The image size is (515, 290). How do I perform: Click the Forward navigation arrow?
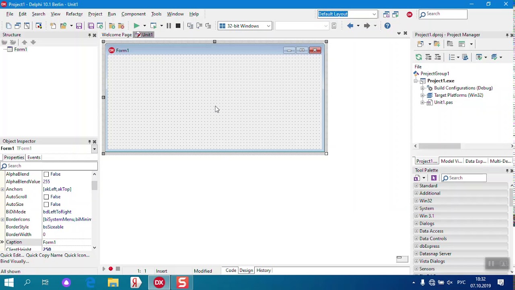coord(367,26)
